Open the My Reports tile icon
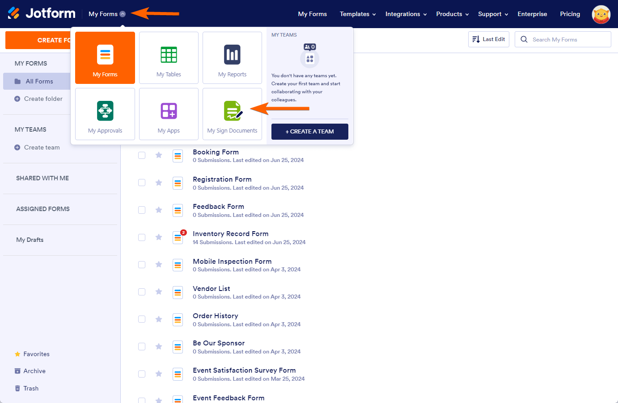Viewport: 618px width, 403px height. [232, 55]
